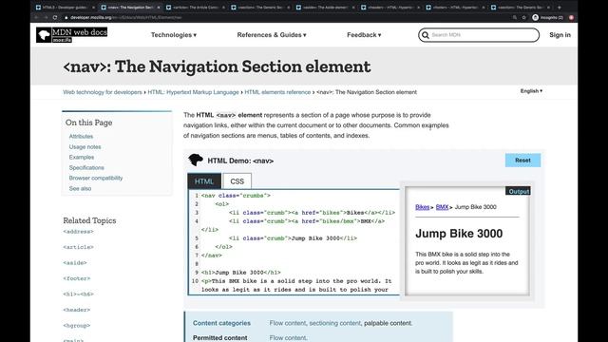Go to HTML elements reference breadcrumb
608x342 pixels.
pos(277,92)
